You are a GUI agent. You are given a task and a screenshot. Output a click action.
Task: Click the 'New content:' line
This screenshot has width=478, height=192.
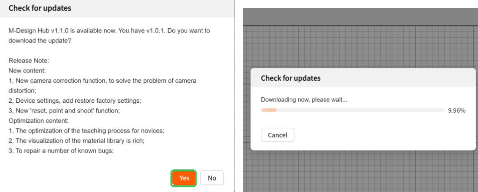pos(27,70)
